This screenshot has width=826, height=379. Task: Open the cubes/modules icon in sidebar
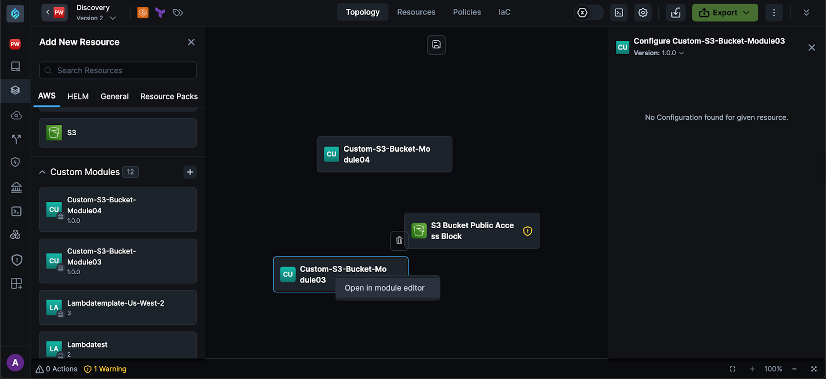15,235
